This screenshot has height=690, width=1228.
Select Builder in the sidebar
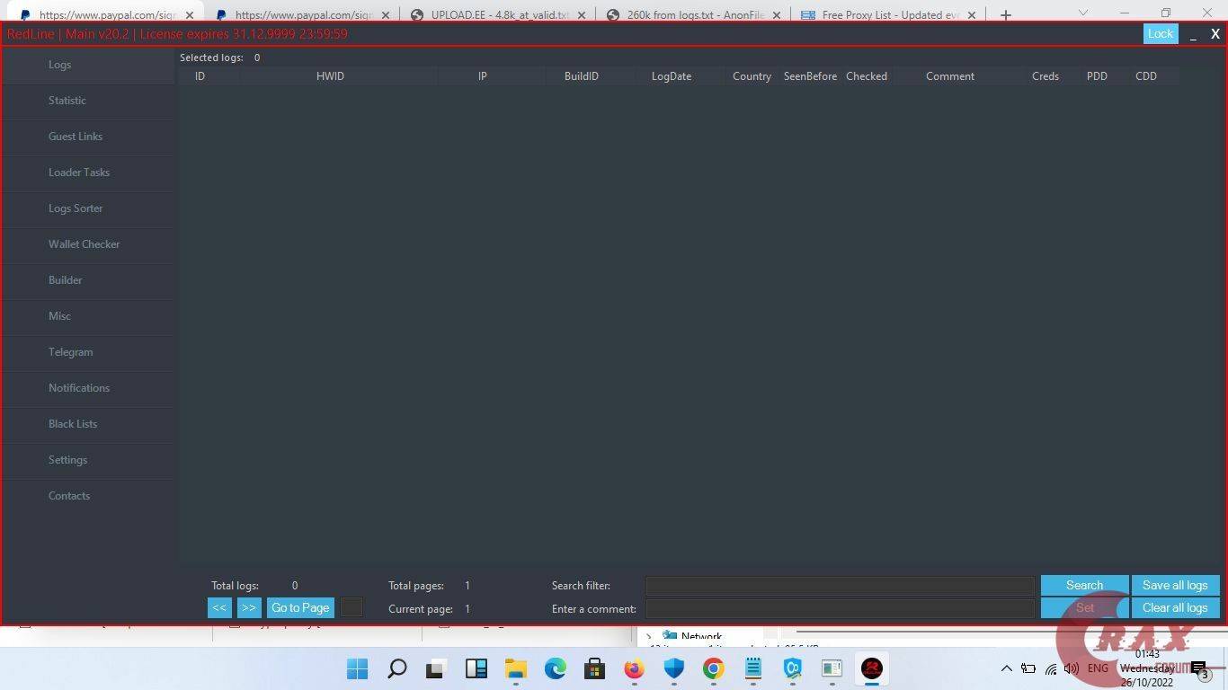[88, 280]
